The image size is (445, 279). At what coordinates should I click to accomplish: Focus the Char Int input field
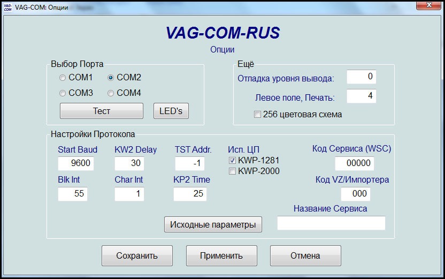point(129,194)
